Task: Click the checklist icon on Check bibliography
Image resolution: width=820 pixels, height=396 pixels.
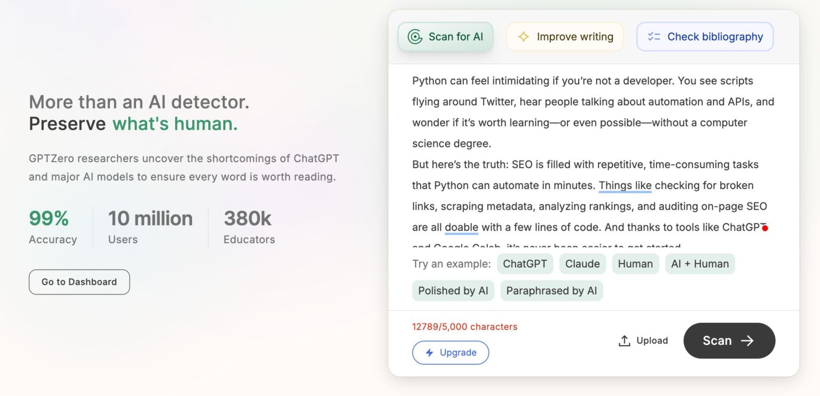Action: pos(652,36)
